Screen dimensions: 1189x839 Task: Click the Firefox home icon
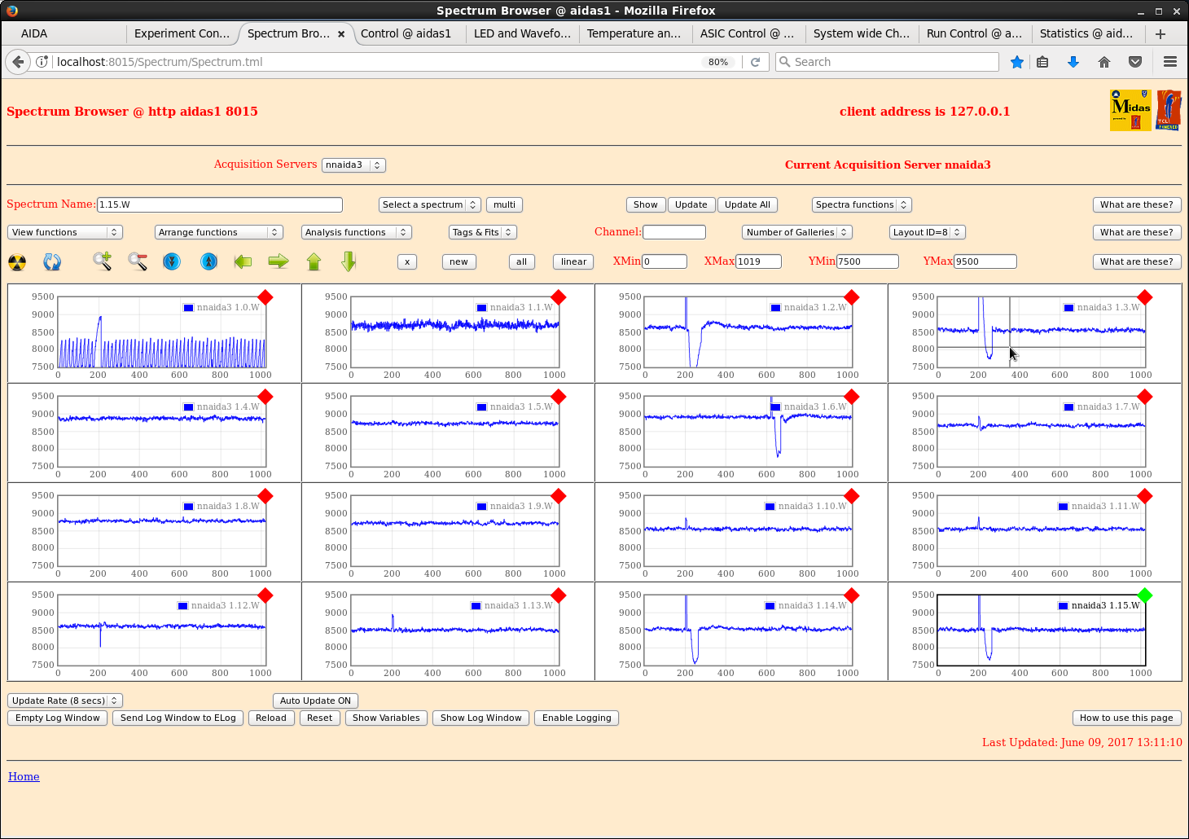pos(1104,62)
